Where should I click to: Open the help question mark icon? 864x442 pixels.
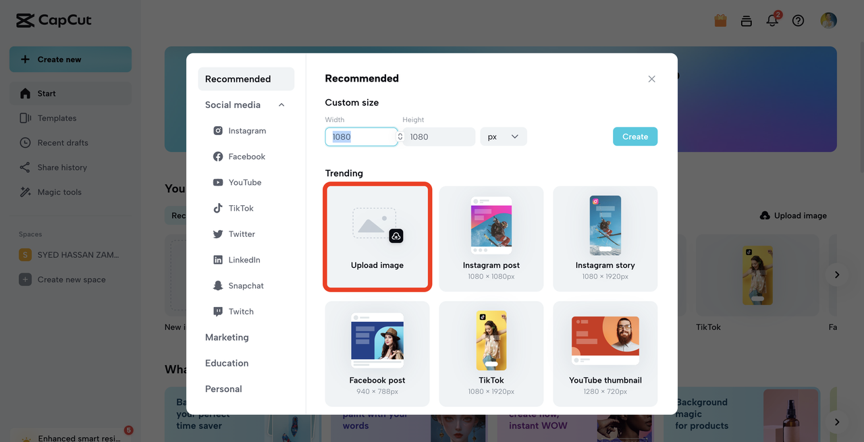(x=798, y=20)
